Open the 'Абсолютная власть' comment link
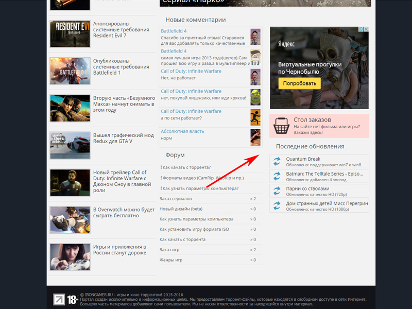Viewport: 412px width, 309px height. (182, 131)
